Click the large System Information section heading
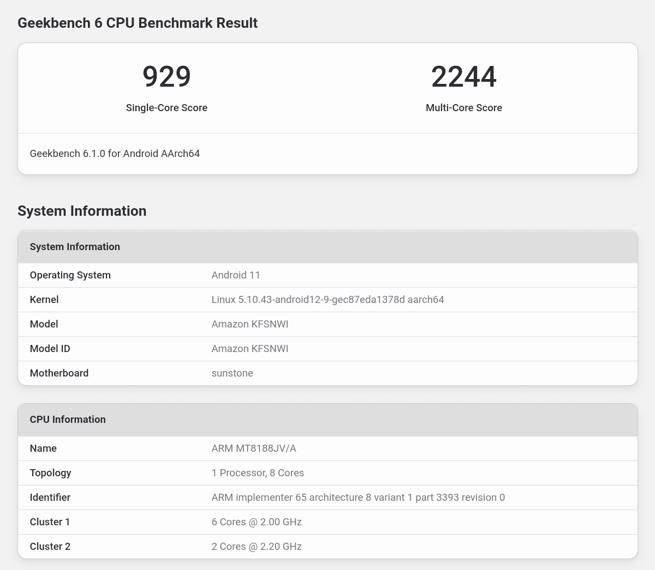The width and height of the screenshot is (655, 570). pyautogui.click(x=82, y=211)
